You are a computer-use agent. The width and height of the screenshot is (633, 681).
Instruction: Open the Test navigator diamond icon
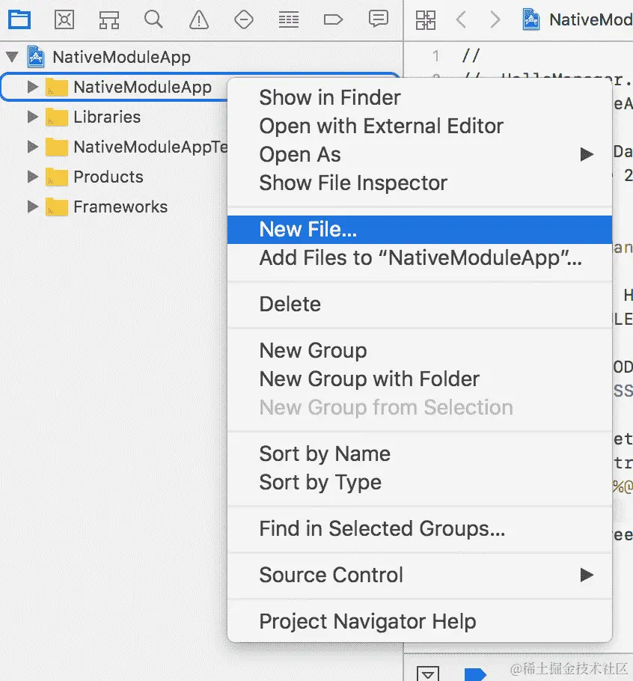click(244, 20)
